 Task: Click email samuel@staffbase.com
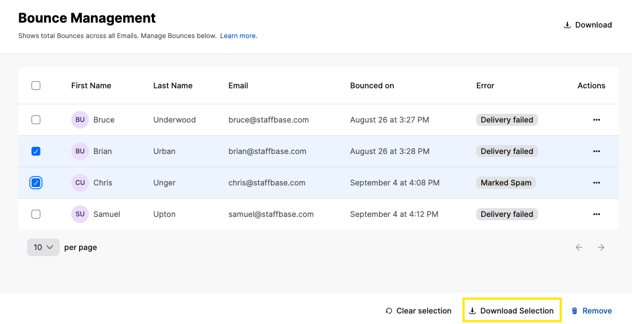(x=271, y=214)
